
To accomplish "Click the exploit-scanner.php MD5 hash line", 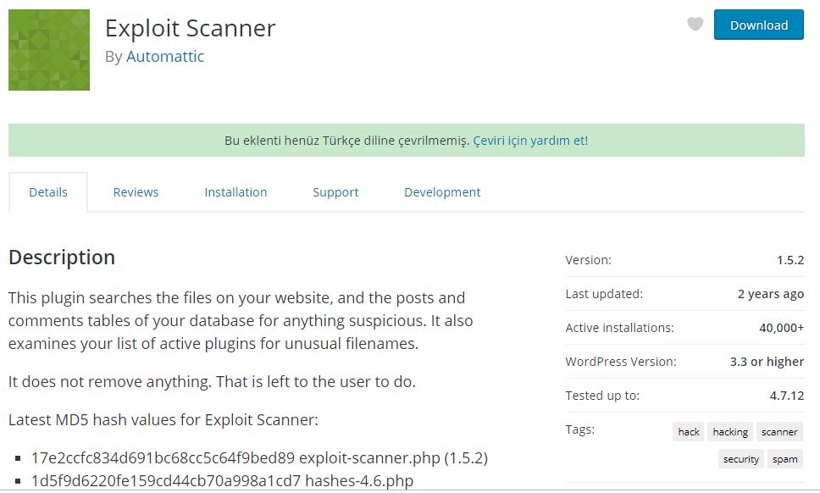I will pyautogui.click(x=259, y=458).
